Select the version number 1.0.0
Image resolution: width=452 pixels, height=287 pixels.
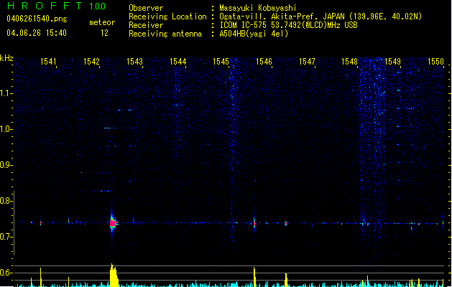tap(98, 6)
